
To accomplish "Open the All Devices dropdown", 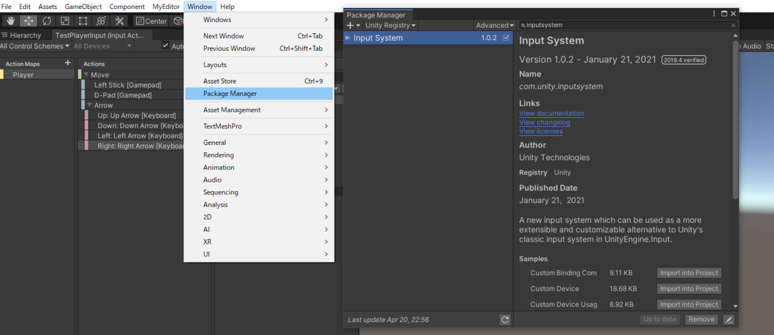I will 103,46.
